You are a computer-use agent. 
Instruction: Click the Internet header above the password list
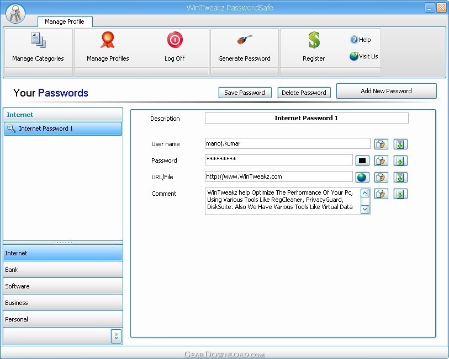pyautogui.click(x=63, y=115)
